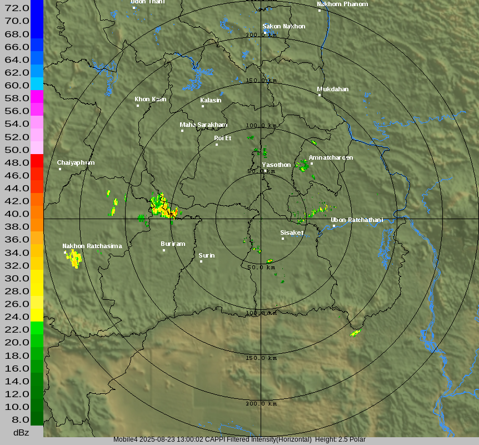The width and height of the screenshot is (479, 445).
Task: Click the Maha Sarakham label
Action: coord(203,125)
